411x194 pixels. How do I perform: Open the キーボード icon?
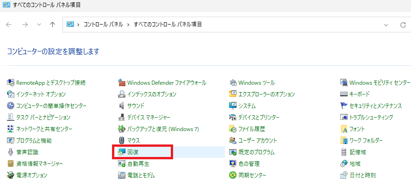344,94
